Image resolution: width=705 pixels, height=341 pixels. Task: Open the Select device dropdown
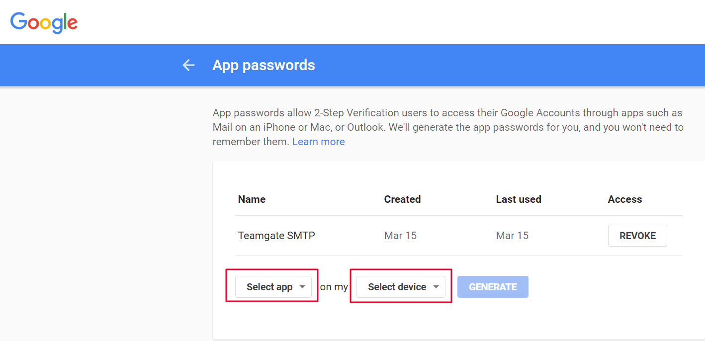397,287
